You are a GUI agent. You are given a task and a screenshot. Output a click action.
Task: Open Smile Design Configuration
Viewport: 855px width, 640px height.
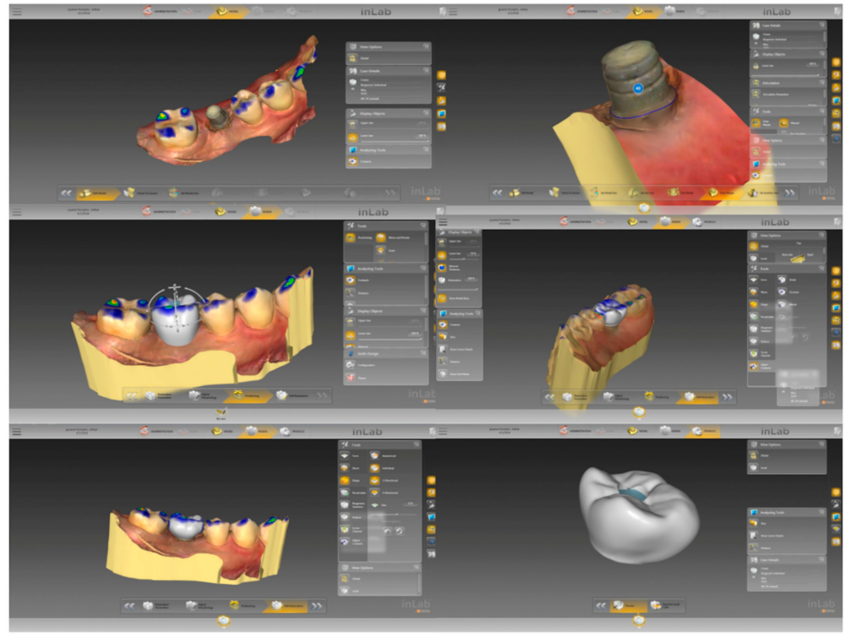[x=351, y=365]
